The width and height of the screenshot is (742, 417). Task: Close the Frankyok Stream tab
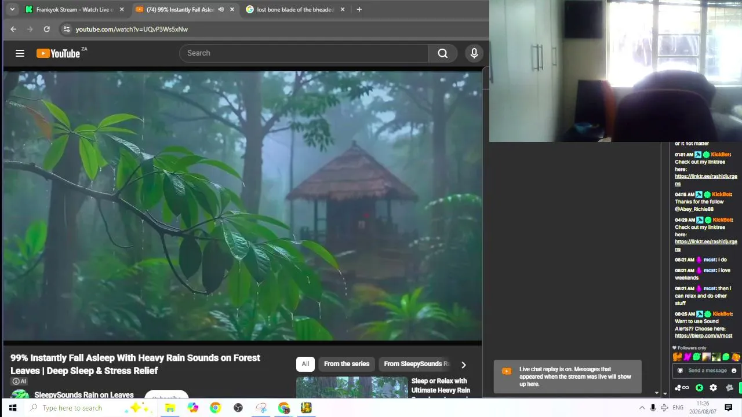tap(121, 9)
